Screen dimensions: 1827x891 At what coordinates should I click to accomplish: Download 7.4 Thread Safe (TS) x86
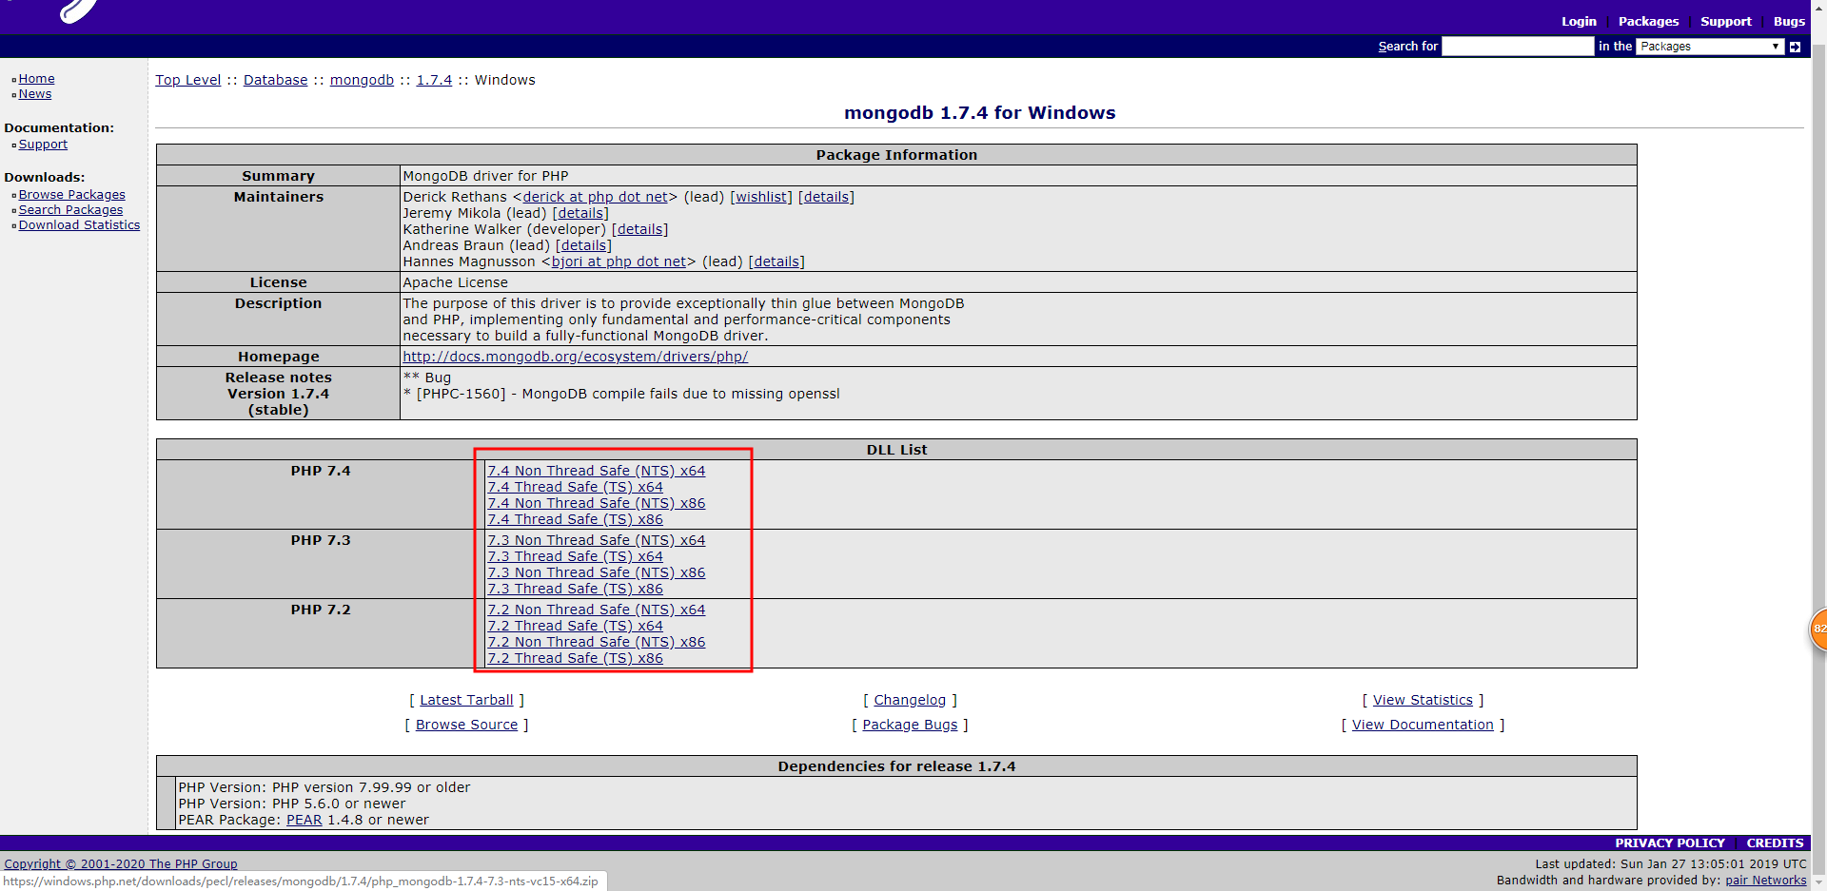[x=575, y=519]
